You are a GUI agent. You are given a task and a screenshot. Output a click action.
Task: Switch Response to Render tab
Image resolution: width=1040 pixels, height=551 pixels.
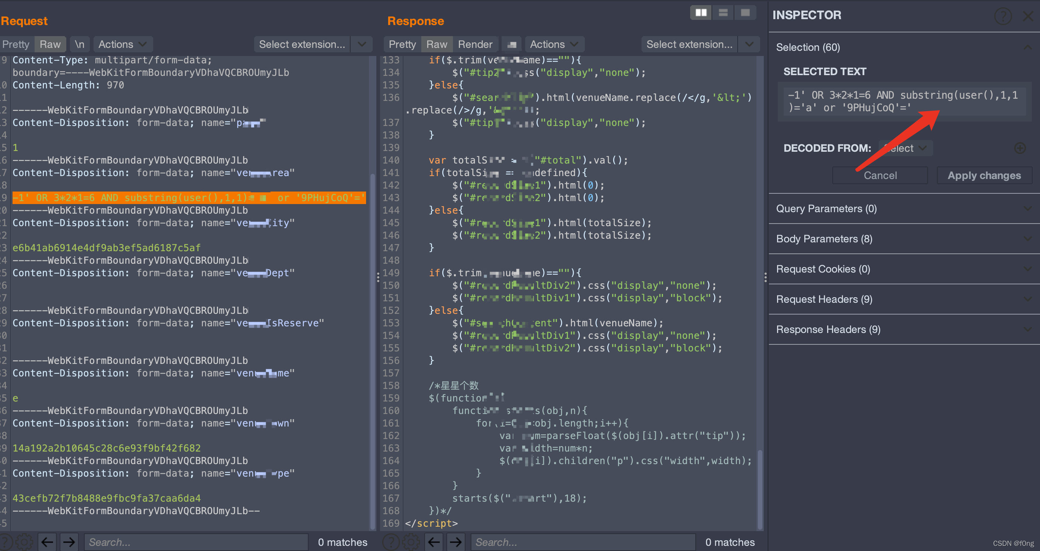(x=475, y=45)
